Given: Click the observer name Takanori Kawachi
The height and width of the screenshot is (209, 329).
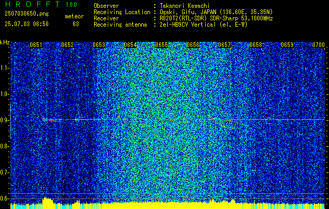Looking at the screenshot, I should tap(185, 6).
